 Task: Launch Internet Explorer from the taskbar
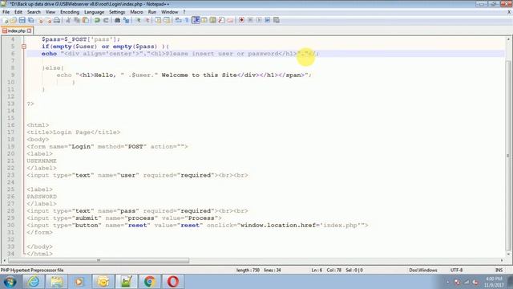(x=34, y=282)
